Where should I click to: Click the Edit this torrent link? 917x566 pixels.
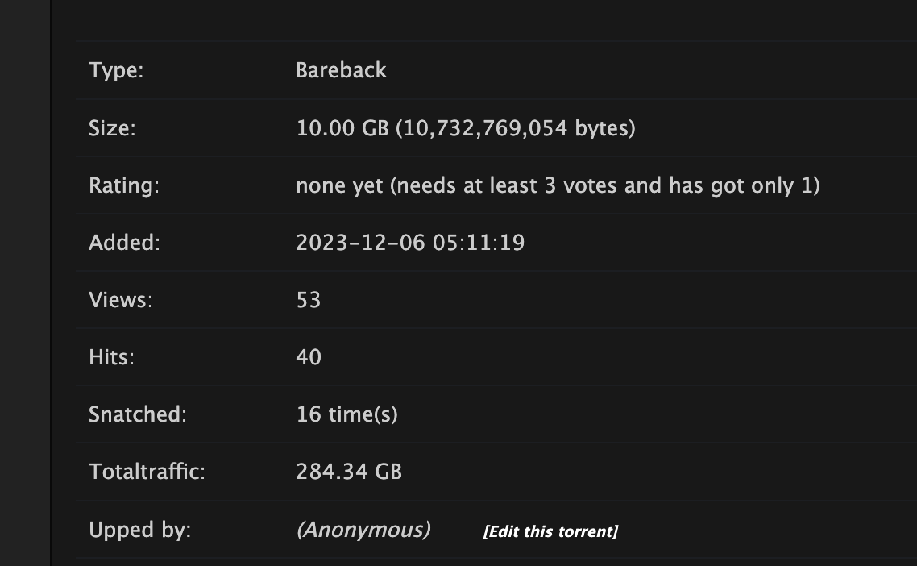coord(550,531)
